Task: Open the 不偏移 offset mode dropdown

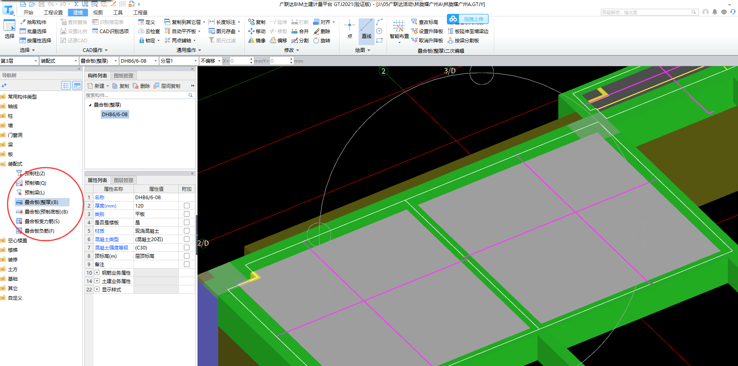Action: pyautogui.click(x=211, y=61)
